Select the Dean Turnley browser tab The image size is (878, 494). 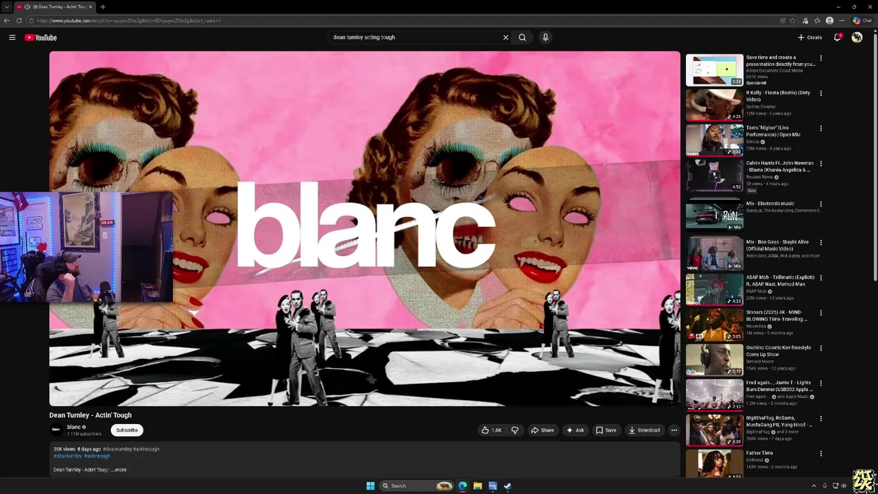(x=55, y=7)
